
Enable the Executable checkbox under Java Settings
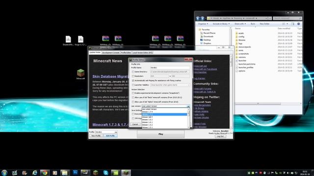133,114
